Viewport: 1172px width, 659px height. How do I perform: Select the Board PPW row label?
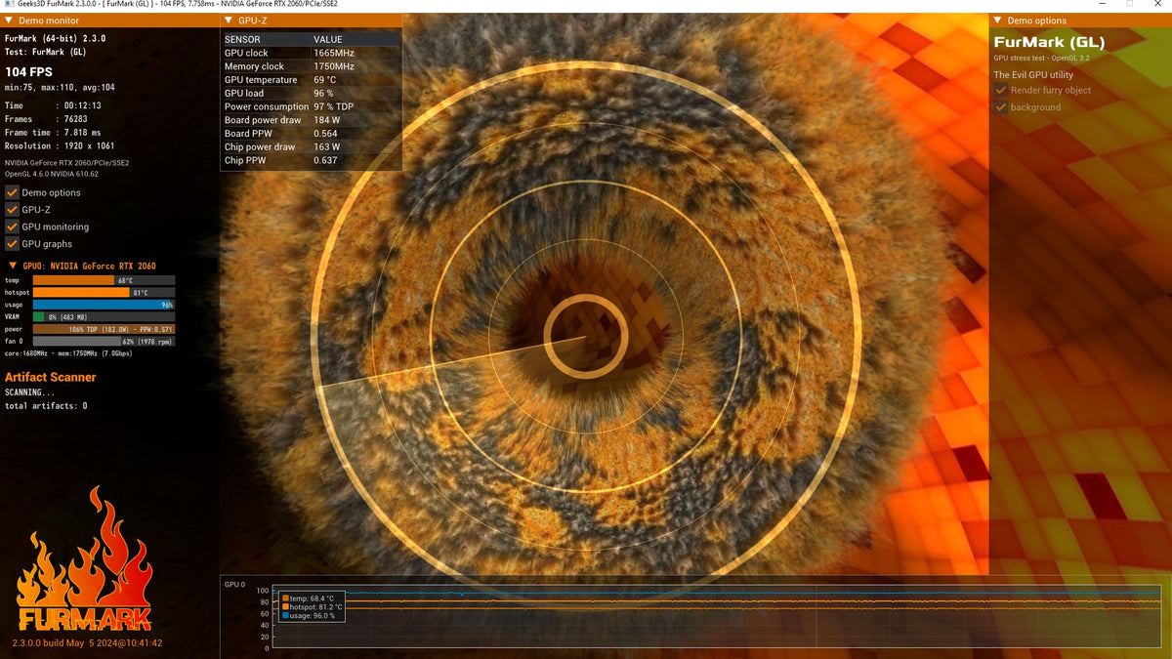coord(248,134)
